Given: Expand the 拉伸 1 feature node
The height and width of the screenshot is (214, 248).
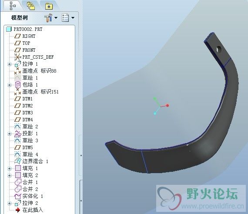Looking at the screenshot, I should tap(9, 64).
